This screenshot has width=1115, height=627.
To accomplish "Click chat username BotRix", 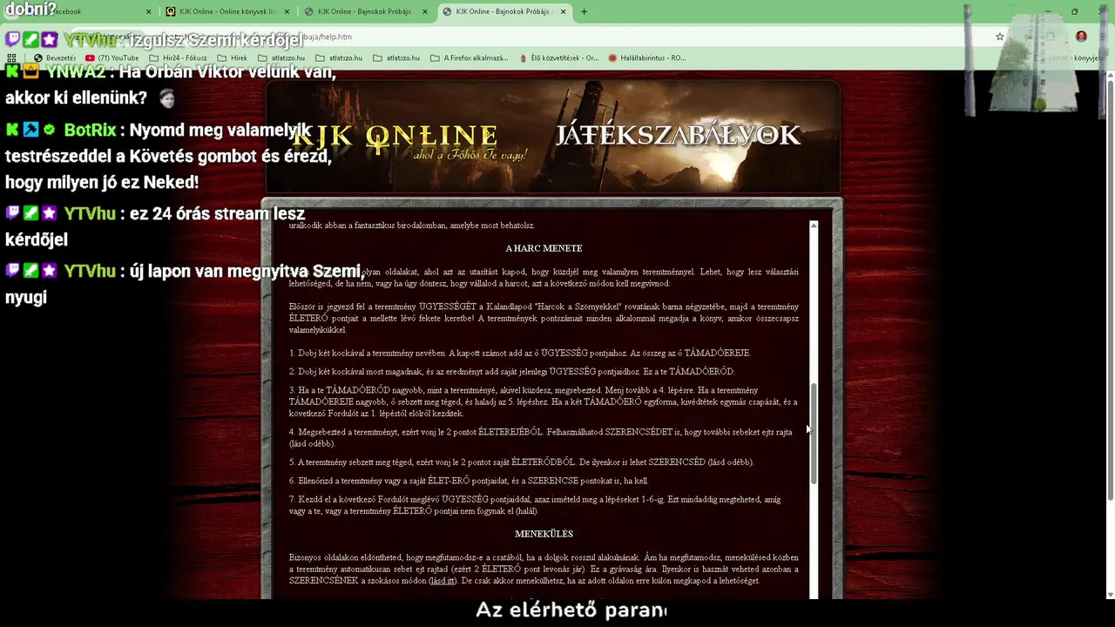I will (90, 130).
